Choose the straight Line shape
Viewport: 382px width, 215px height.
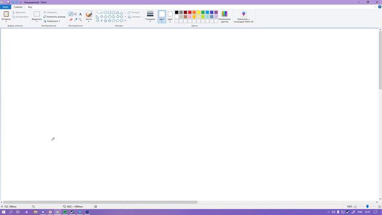click(97, 13)
